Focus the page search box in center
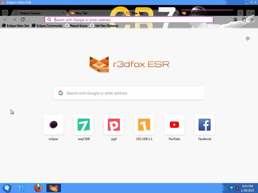258x193 pixels. pyautogui.click(x=129, y=93)
